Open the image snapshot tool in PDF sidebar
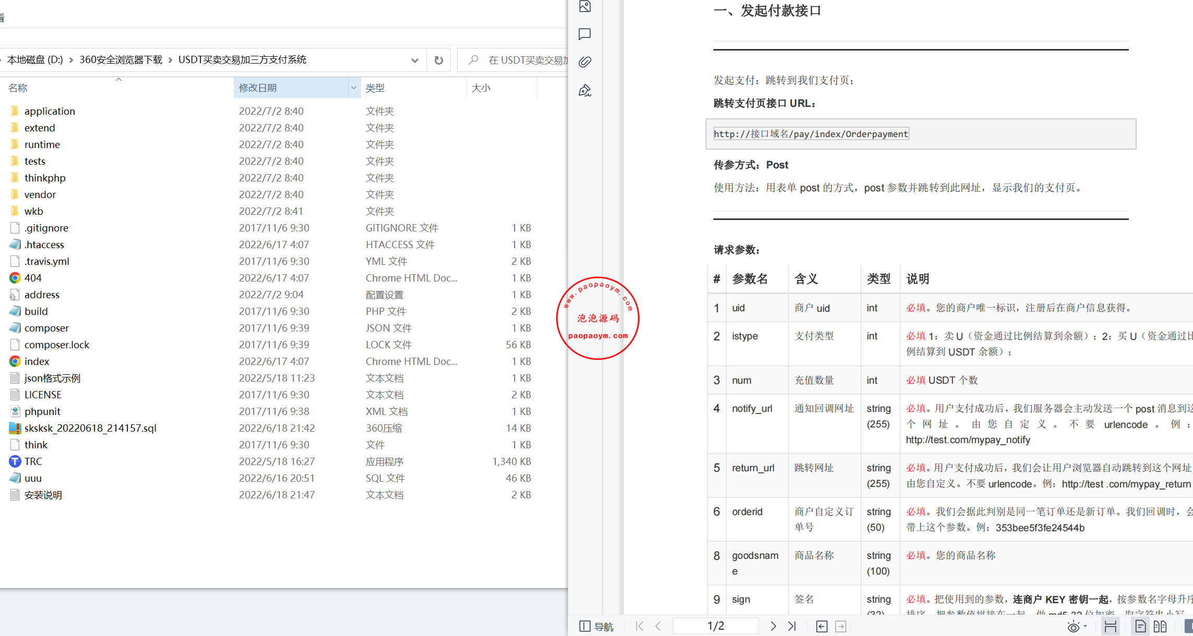This screenshot has width=1193, height=636. point(584,7)
